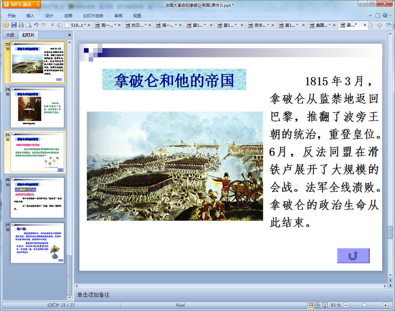
Task: Close the 518...t document tab
Action: point(89,25)
